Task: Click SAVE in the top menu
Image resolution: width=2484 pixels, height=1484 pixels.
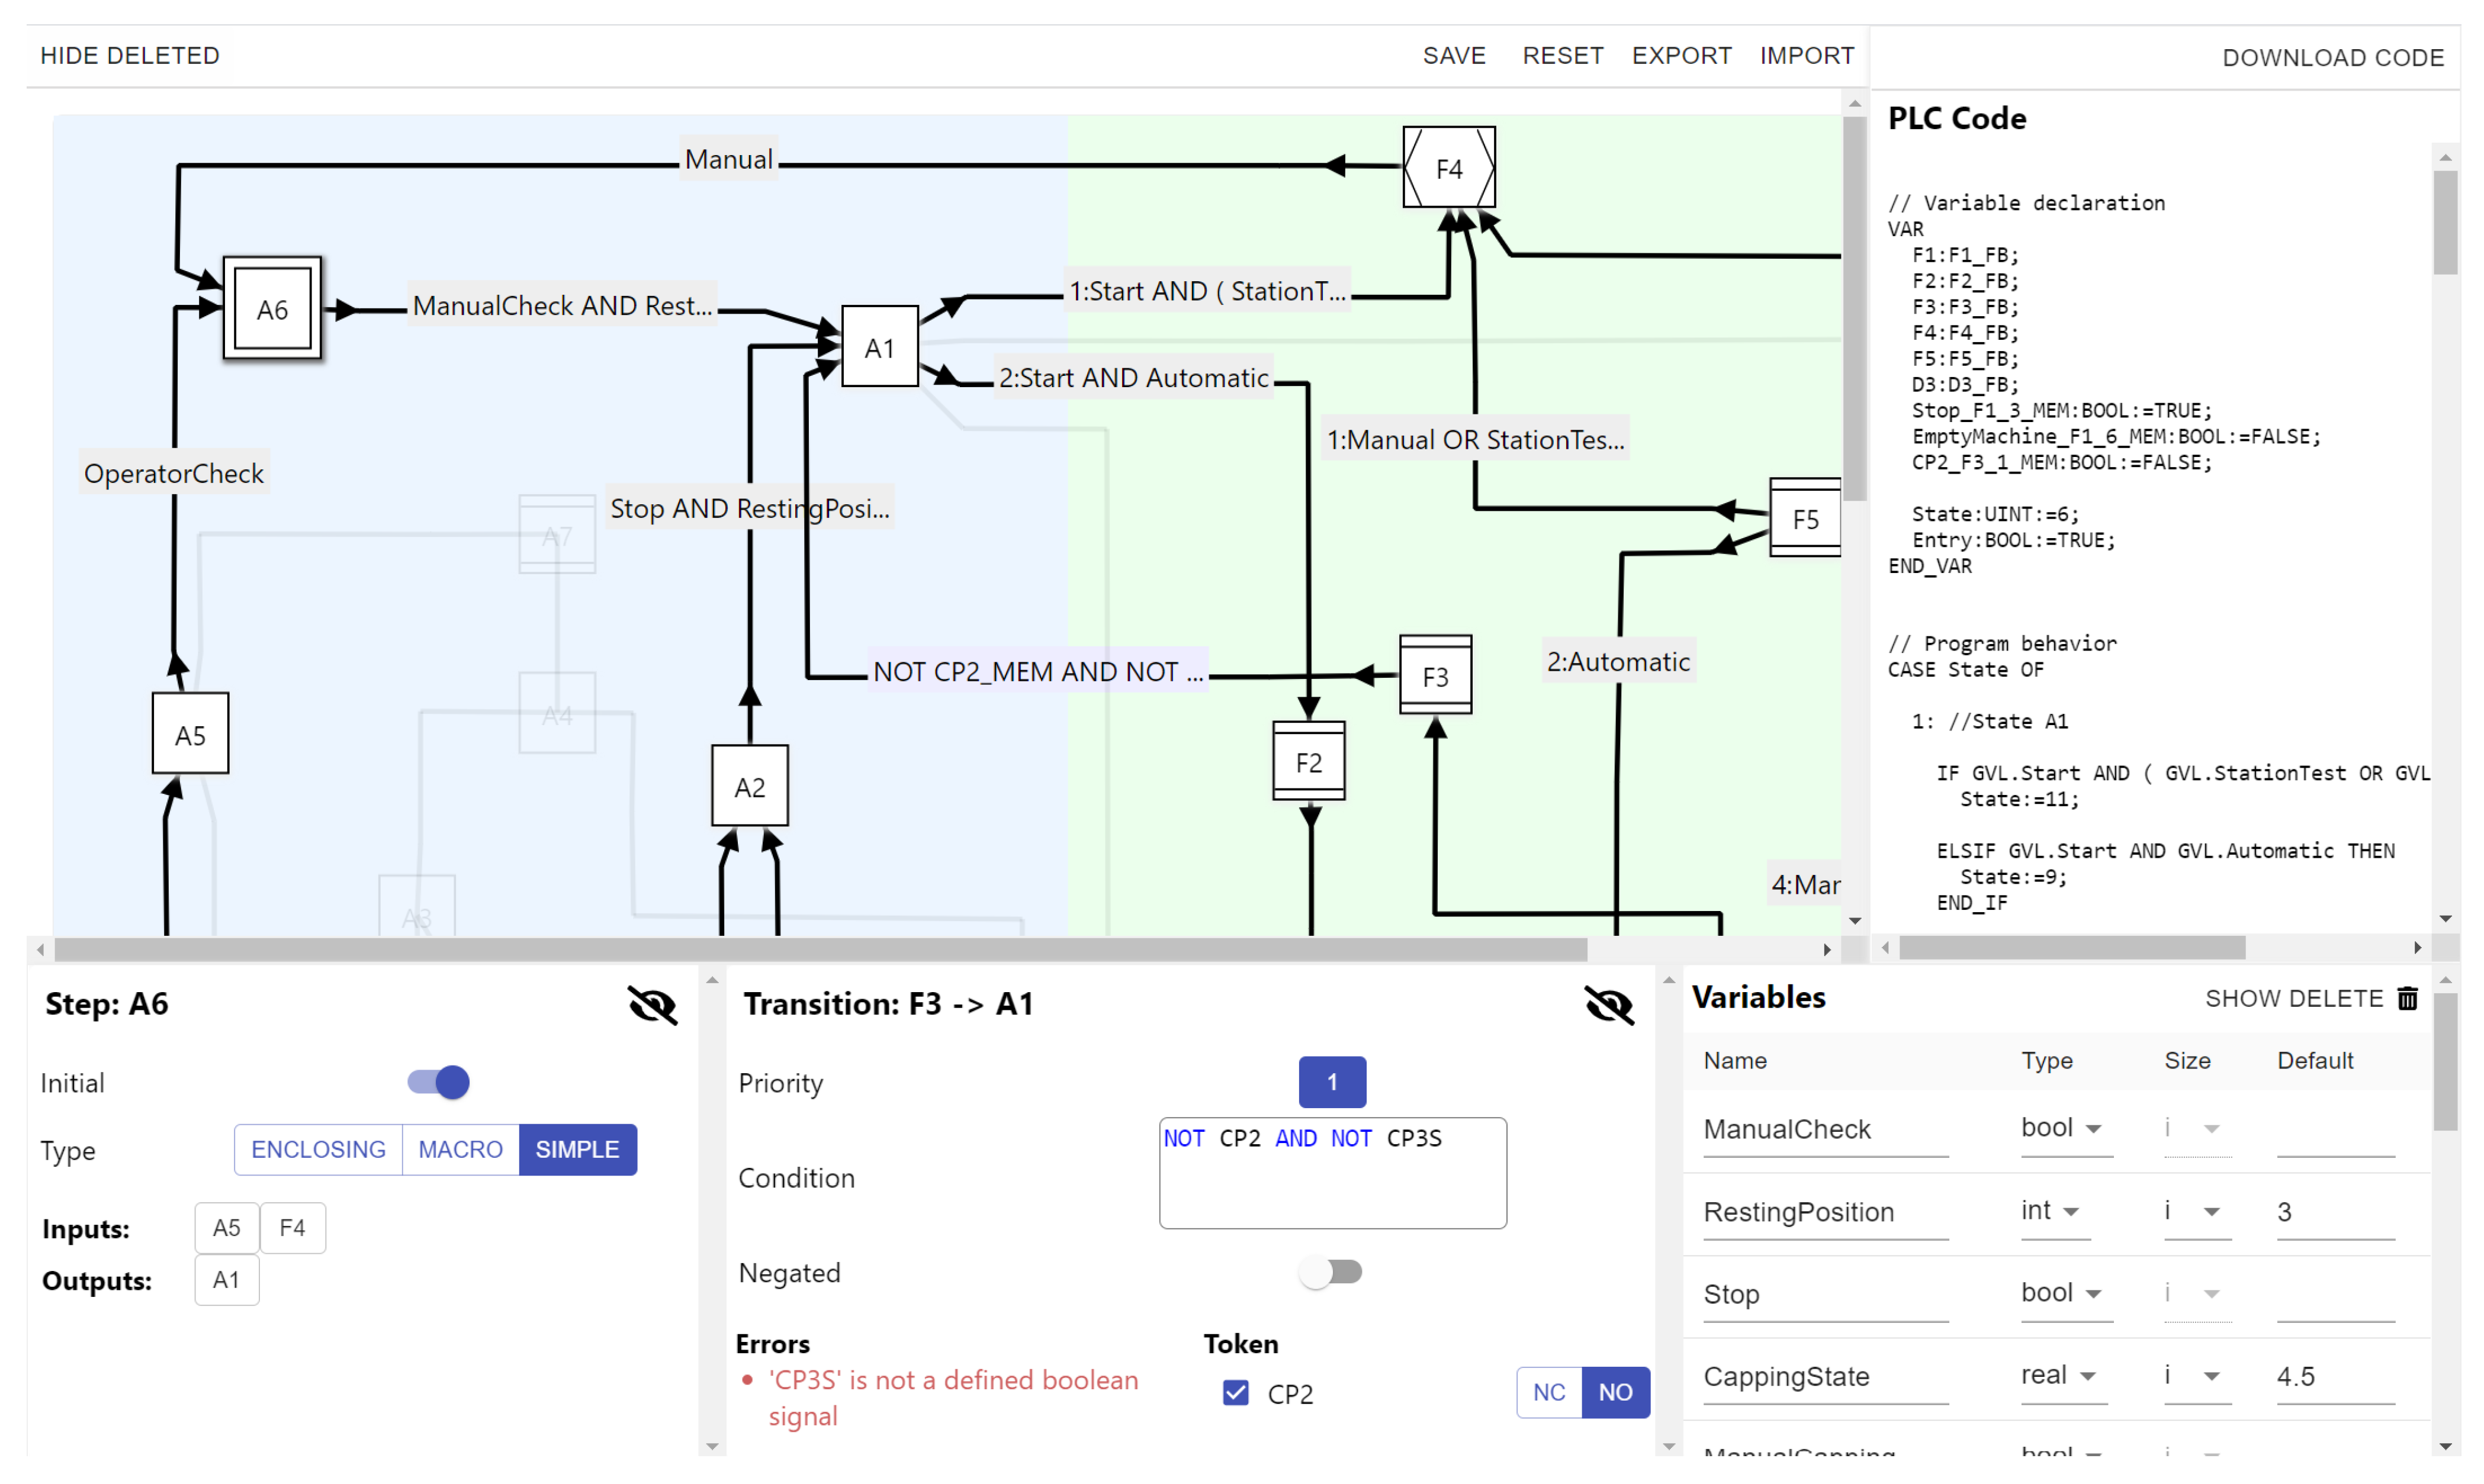Action: click(x=1454, y=56)
